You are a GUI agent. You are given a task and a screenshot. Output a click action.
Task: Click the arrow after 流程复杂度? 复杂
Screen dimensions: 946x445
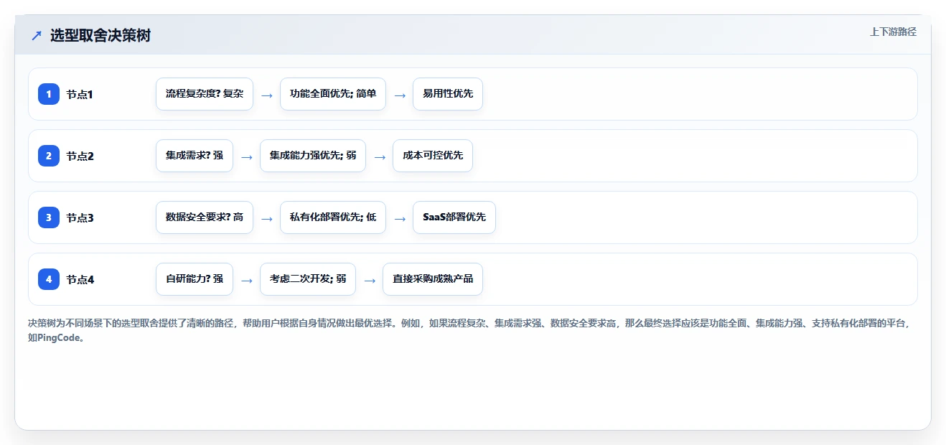point(266,95)
